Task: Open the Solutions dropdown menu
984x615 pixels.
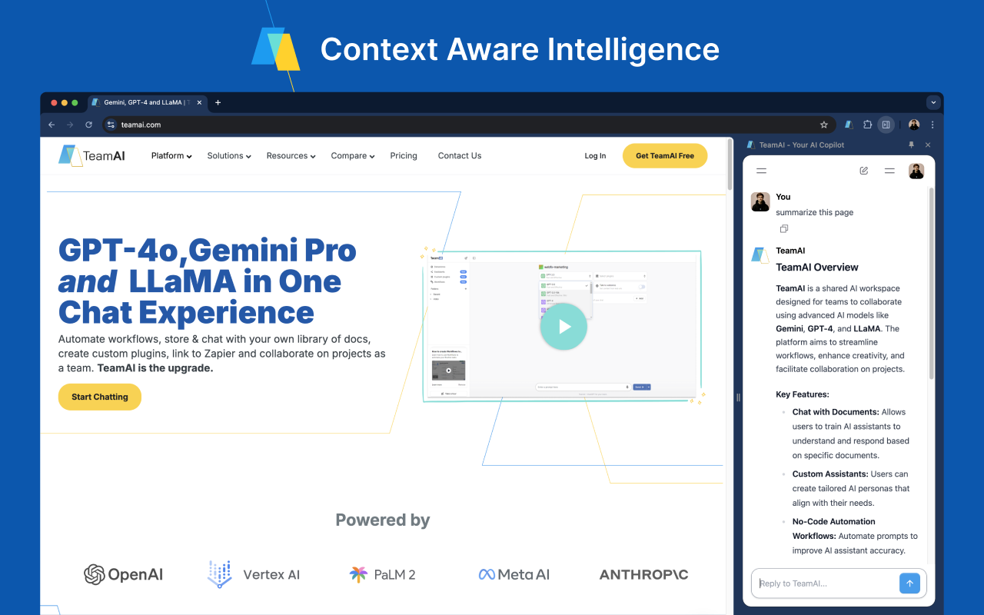Action: tap(228, 155)
